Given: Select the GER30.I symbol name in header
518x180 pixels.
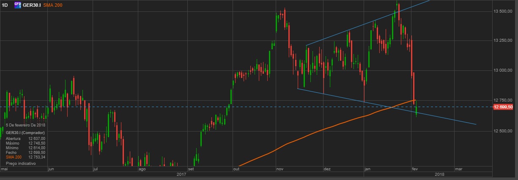Looking at the screenshot, I should point(32,5).
